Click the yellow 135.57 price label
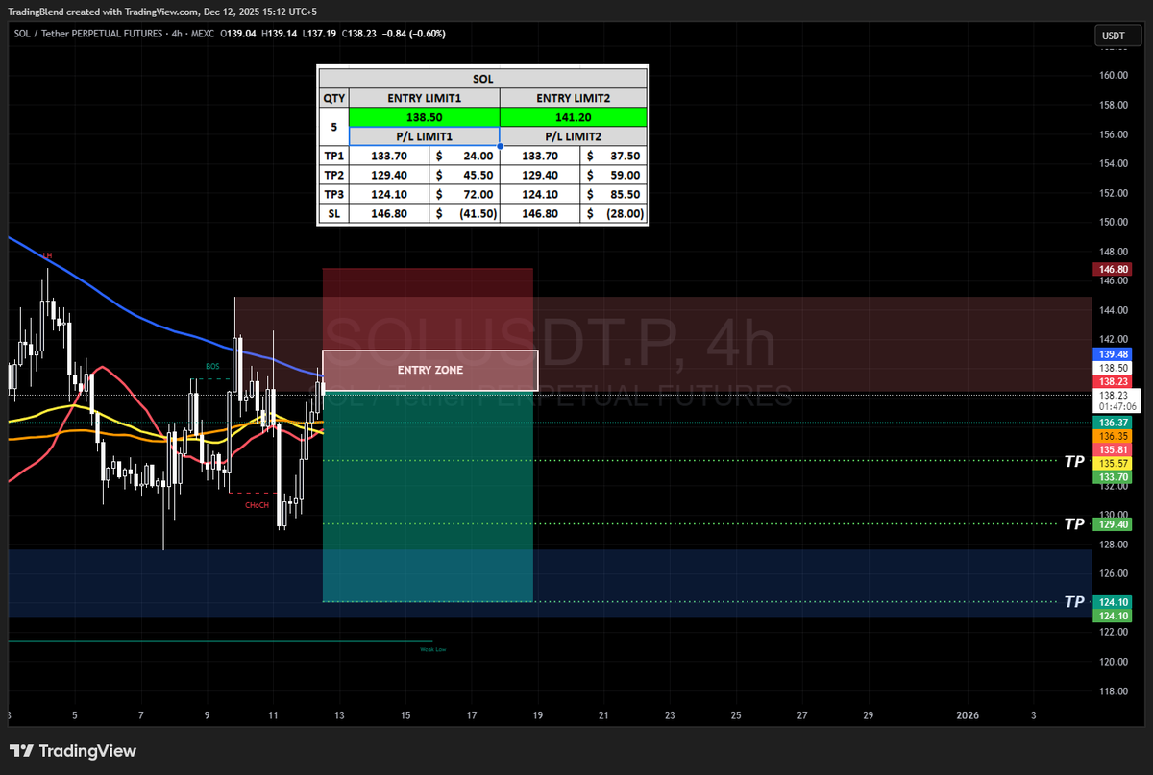 click(x=1113, y=463)
